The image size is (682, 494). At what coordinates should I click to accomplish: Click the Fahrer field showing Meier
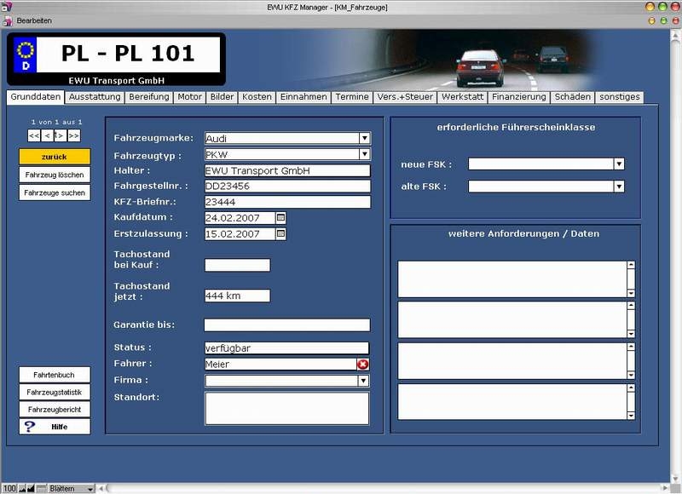280,365
